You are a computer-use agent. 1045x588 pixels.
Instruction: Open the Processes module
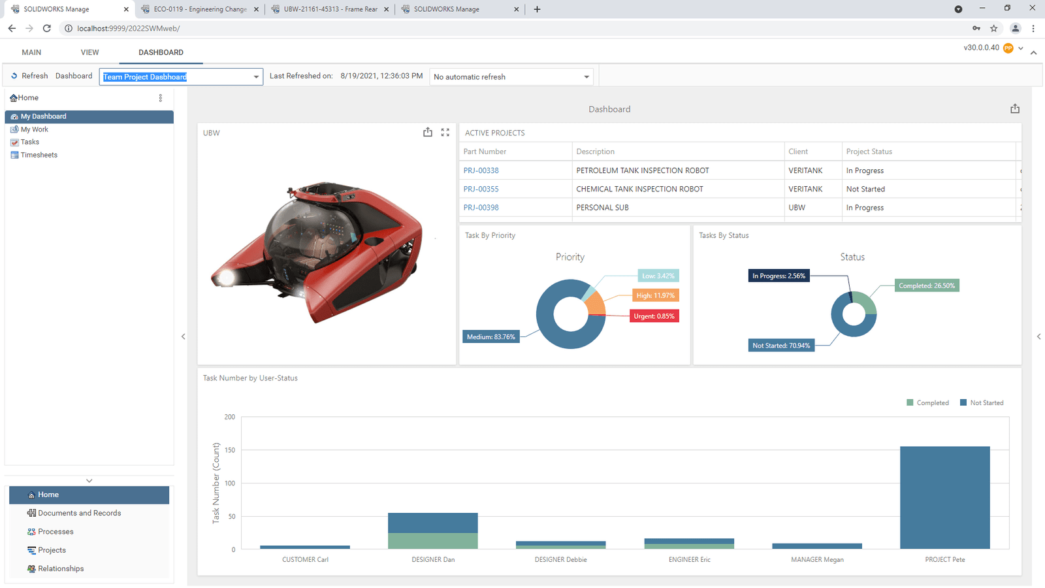pyautogui.click(x=56, y=532)
